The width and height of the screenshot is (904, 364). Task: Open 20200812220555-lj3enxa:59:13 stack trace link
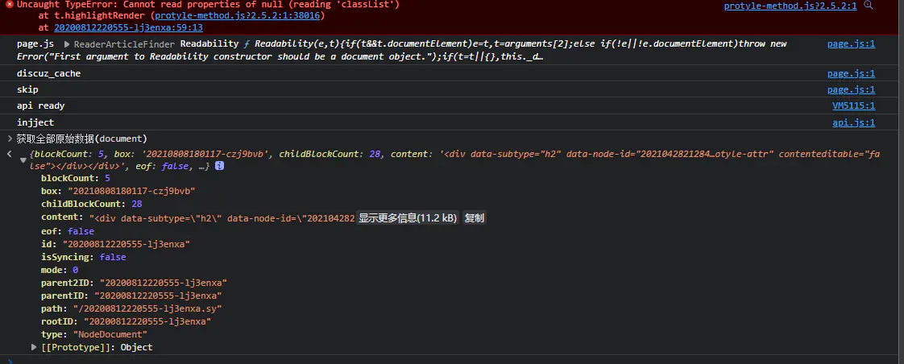129,27
